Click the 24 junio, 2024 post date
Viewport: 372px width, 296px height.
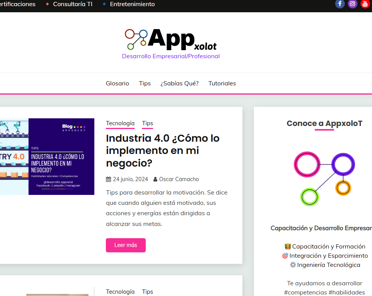pos(130,179)
